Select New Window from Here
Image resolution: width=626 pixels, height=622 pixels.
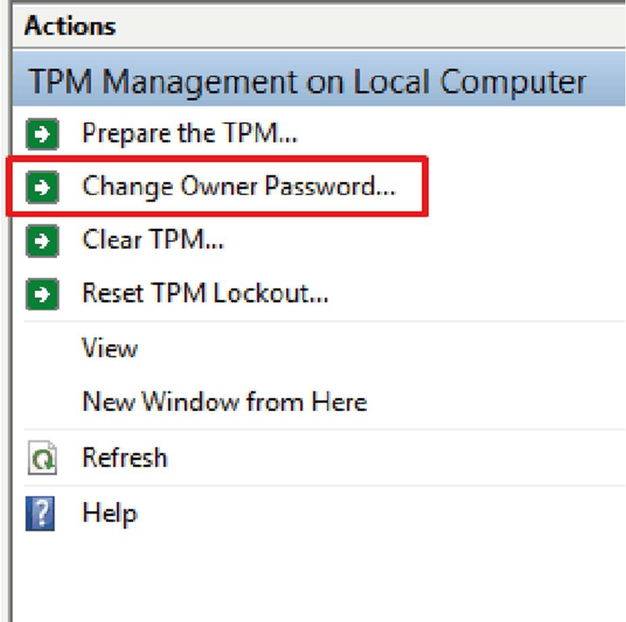[x=224, y=403]
